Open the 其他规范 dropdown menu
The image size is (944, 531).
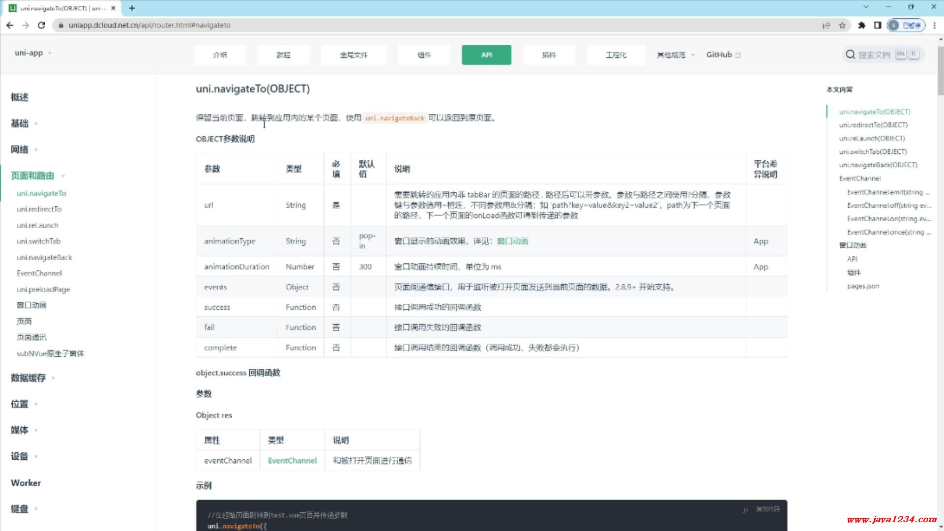pyautogui.click(x=676, y=55)
